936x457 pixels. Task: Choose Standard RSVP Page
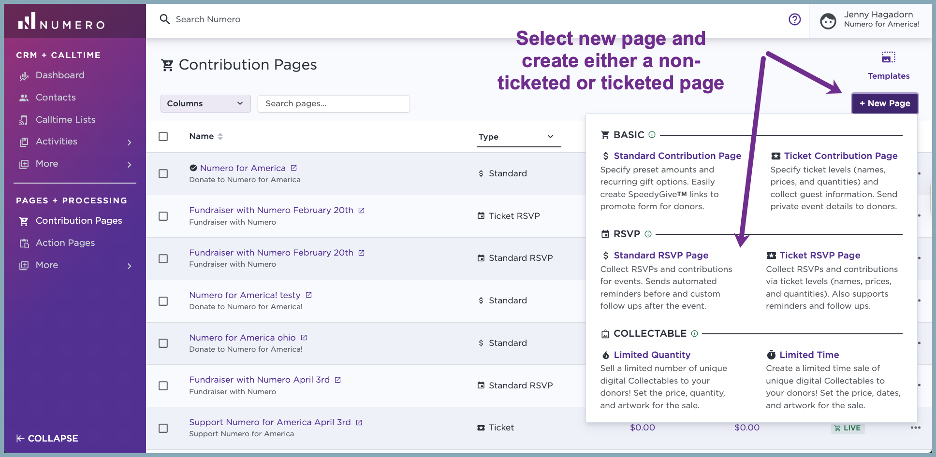(x=661, y=256)
